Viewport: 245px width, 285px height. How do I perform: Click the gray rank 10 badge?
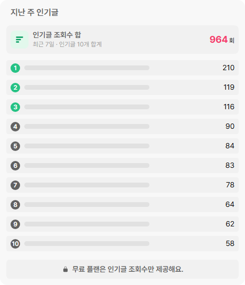(15, 244)
